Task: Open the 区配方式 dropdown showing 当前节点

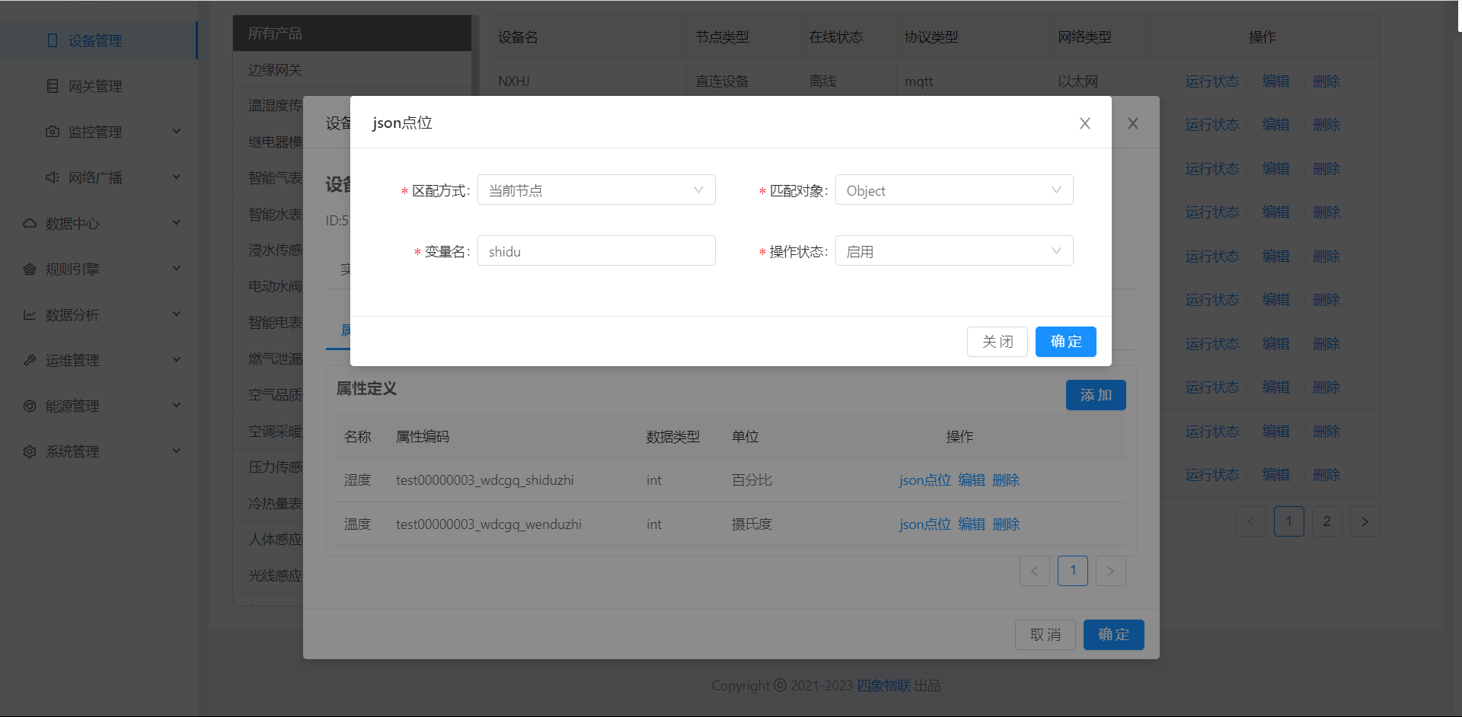Action: [x=596, y=190]
